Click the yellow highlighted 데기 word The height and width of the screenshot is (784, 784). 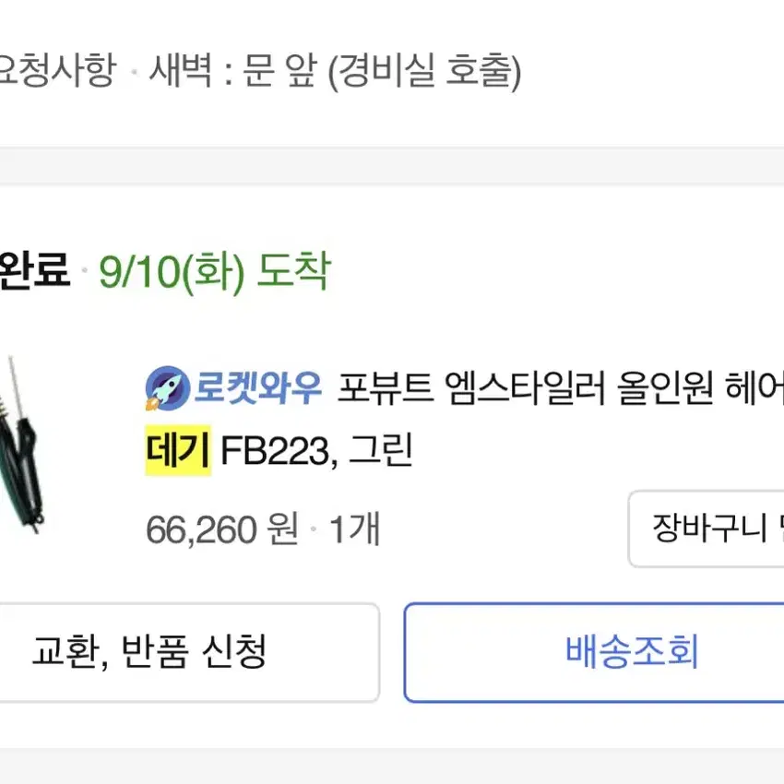pyautogui.click(x=178, y=450)
